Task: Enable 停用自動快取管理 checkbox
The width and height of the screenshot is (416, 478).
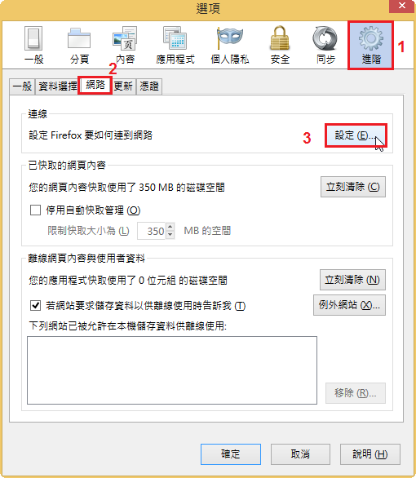Action: click(35, 210)
